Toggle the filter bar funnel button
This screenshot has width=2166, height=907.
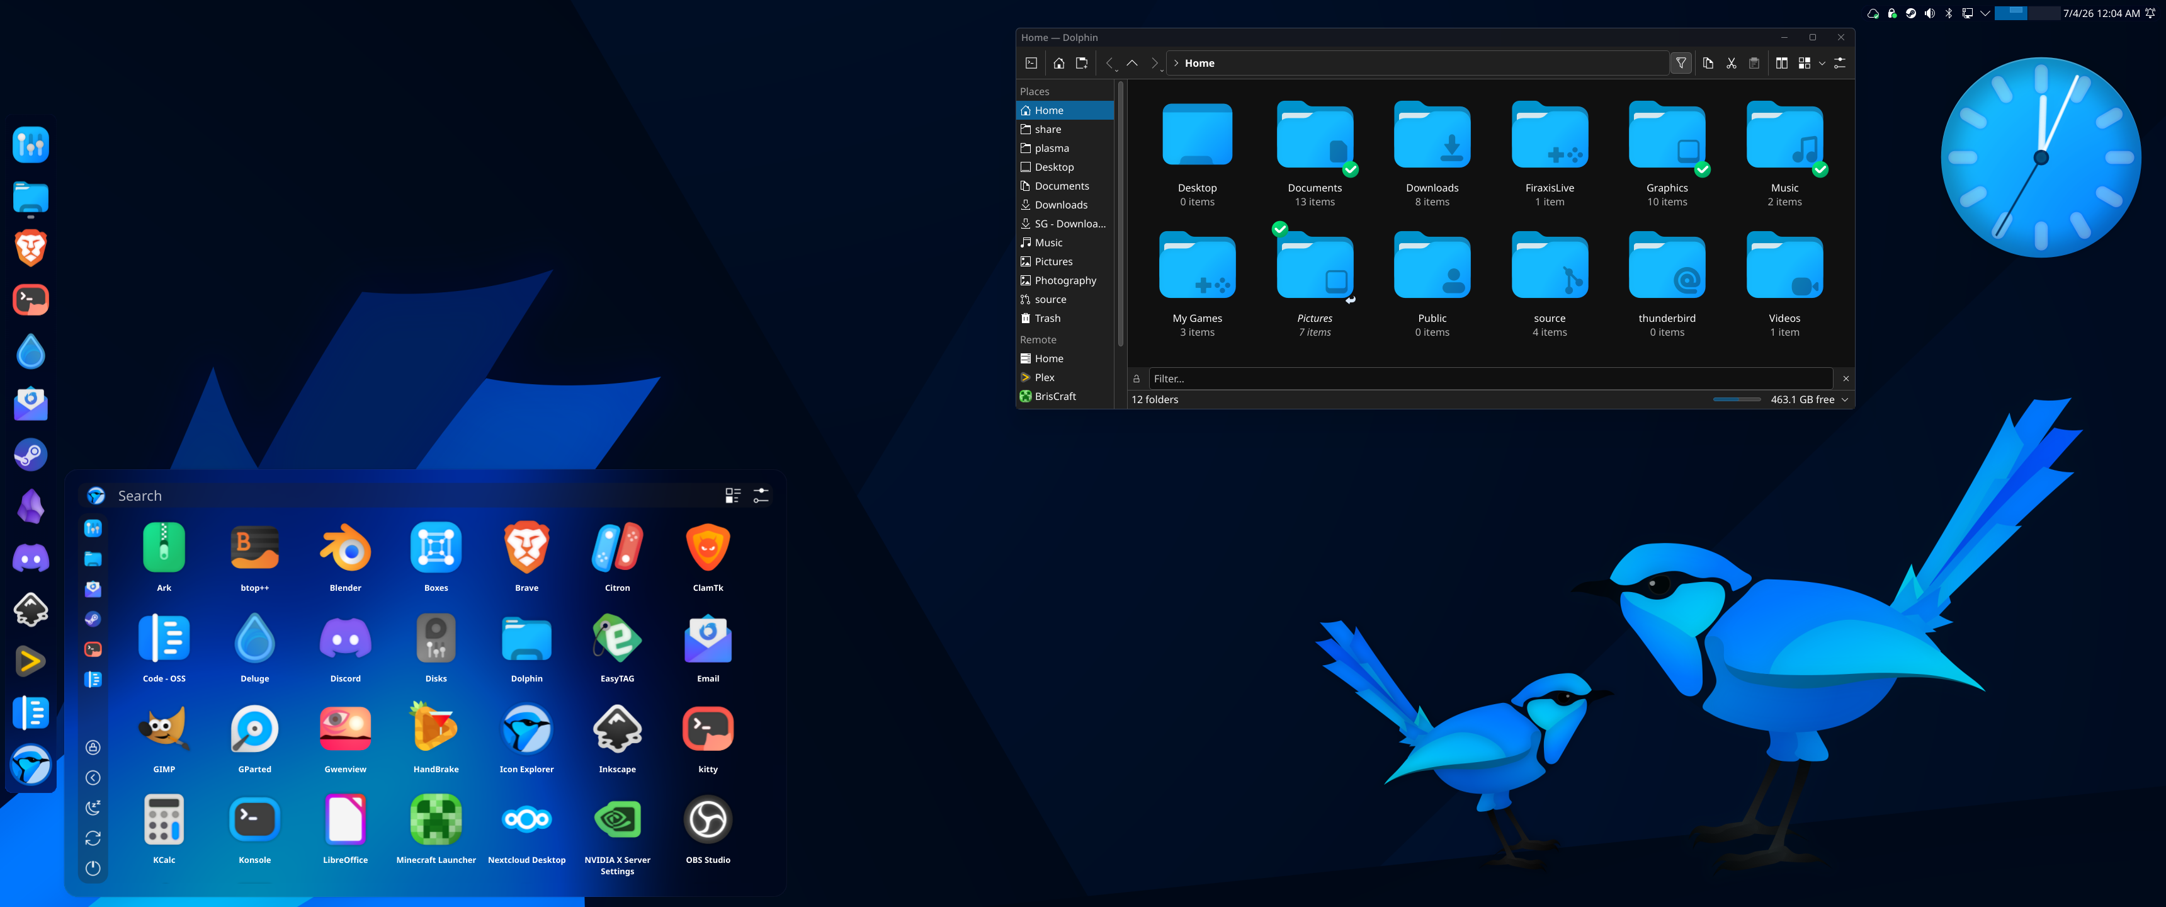[1681, 63]
